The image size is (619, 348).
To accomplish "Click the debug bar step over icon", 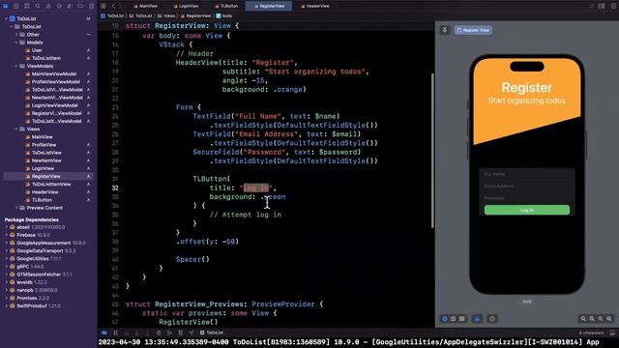I will (x=127, y=333).
